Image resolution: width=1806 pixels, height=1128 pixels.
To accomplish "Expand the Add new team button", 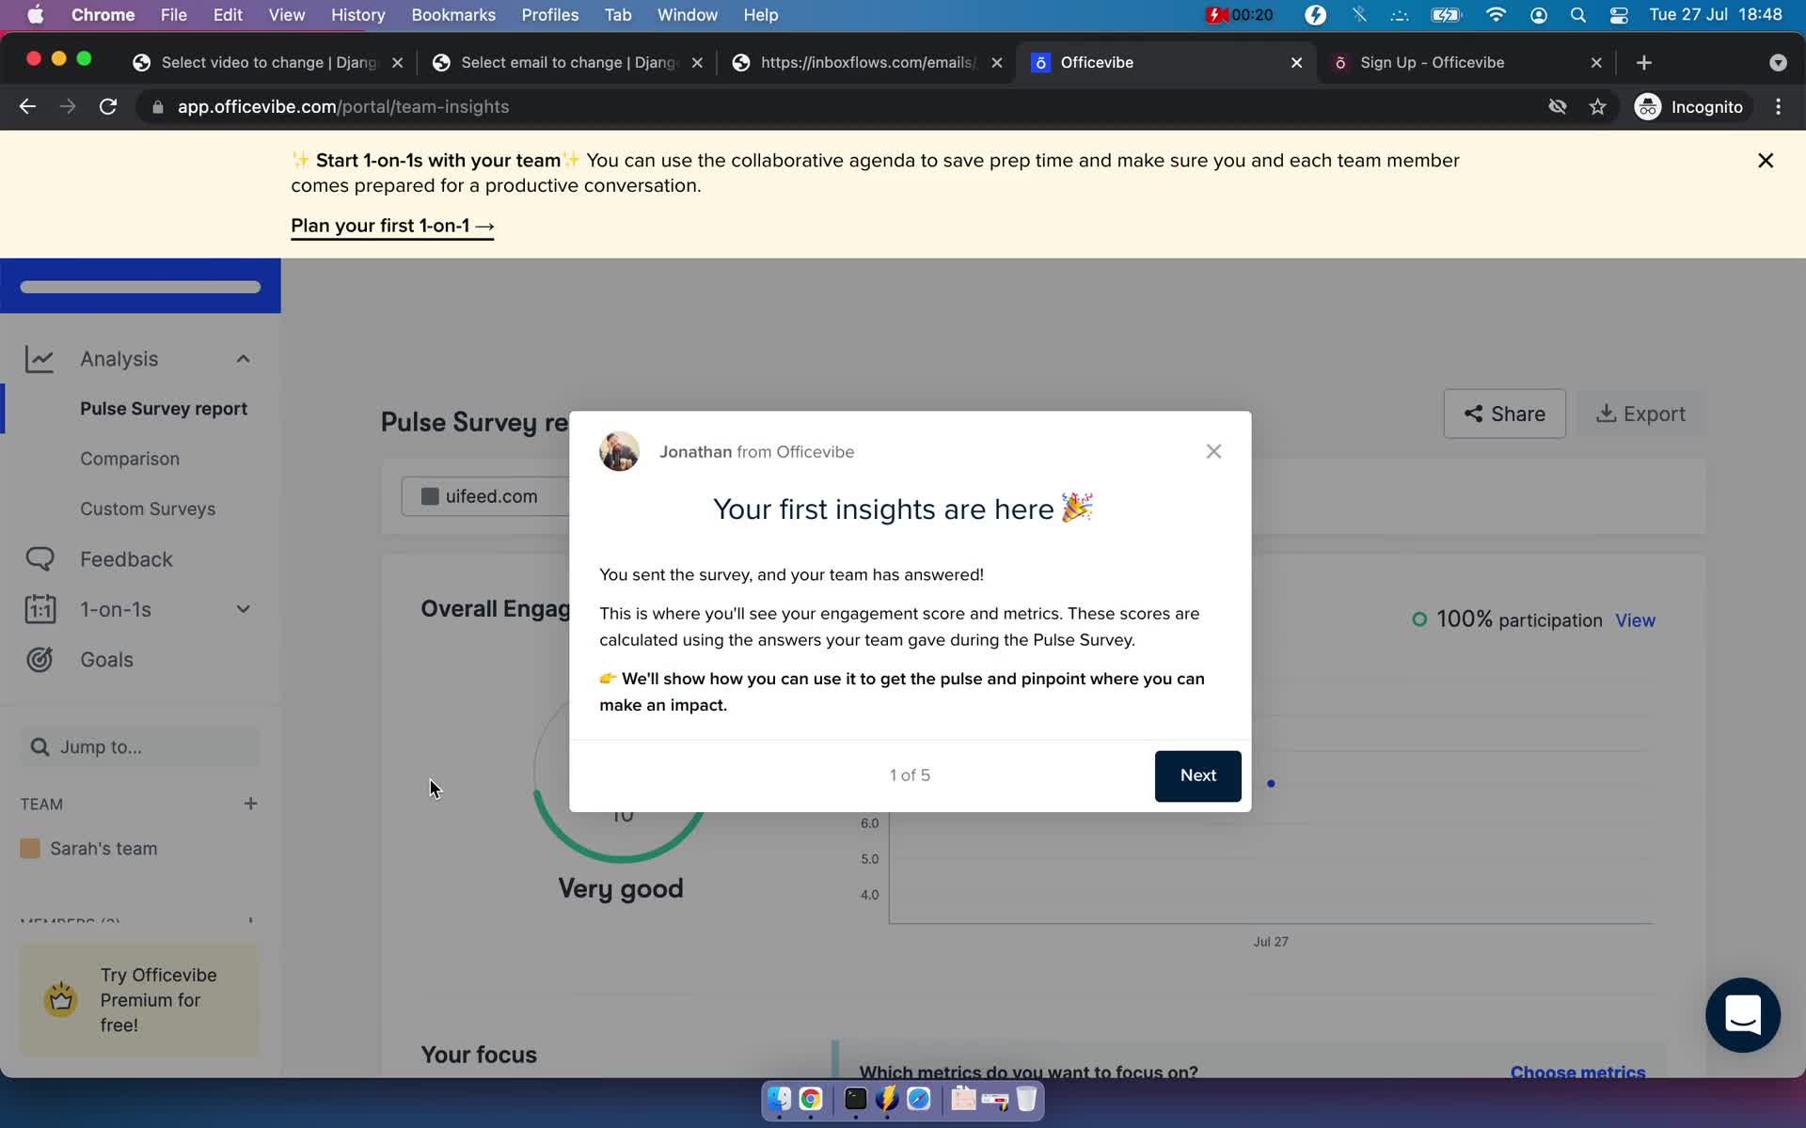I will (249, 803).
